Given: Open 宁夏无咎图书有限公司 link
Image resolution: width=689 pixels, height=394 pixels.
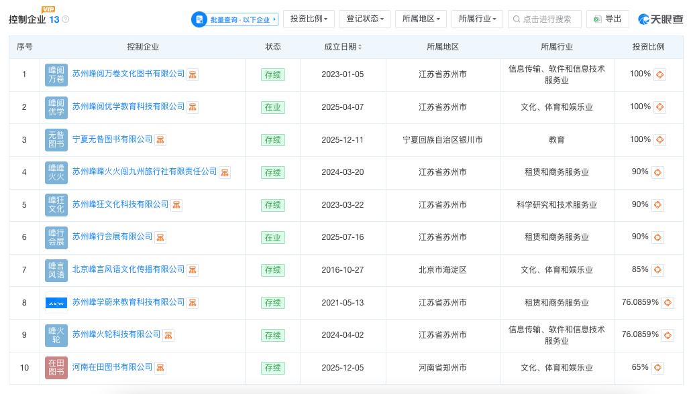Looking at the screenshot, I should point(112,139).
